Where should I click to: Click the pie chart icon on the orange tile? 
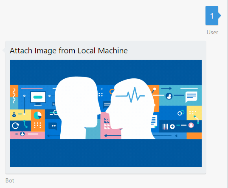(38, 116)
